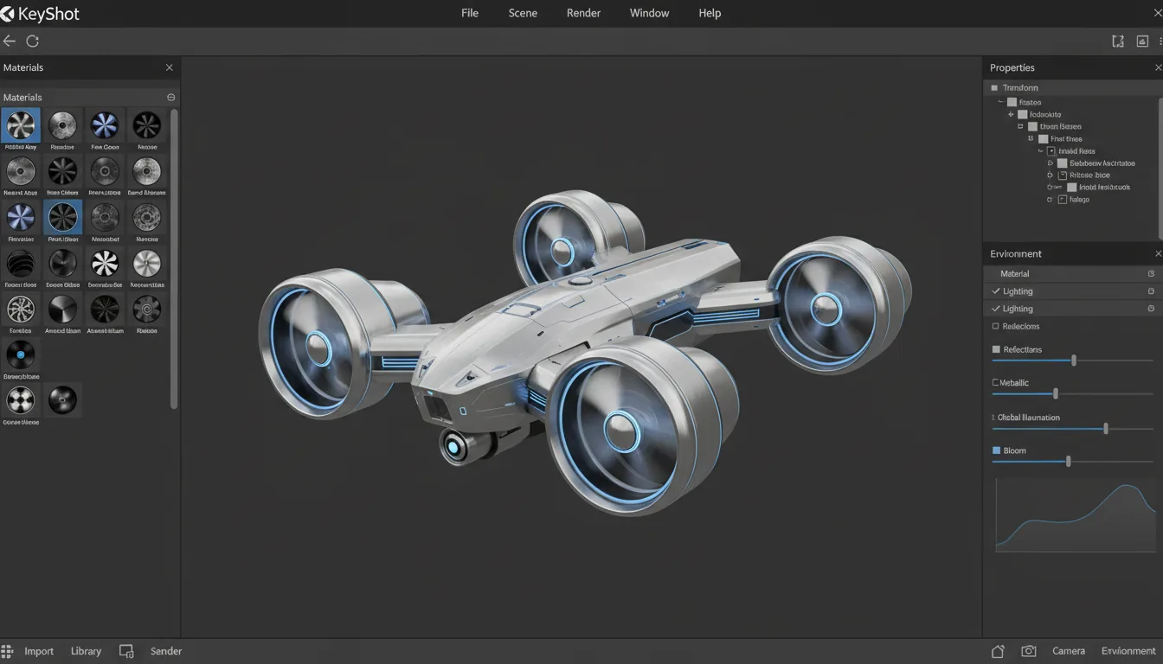Click the Import grid icon at bottom left
The image size is (1163, 664).
click(7, 650)
